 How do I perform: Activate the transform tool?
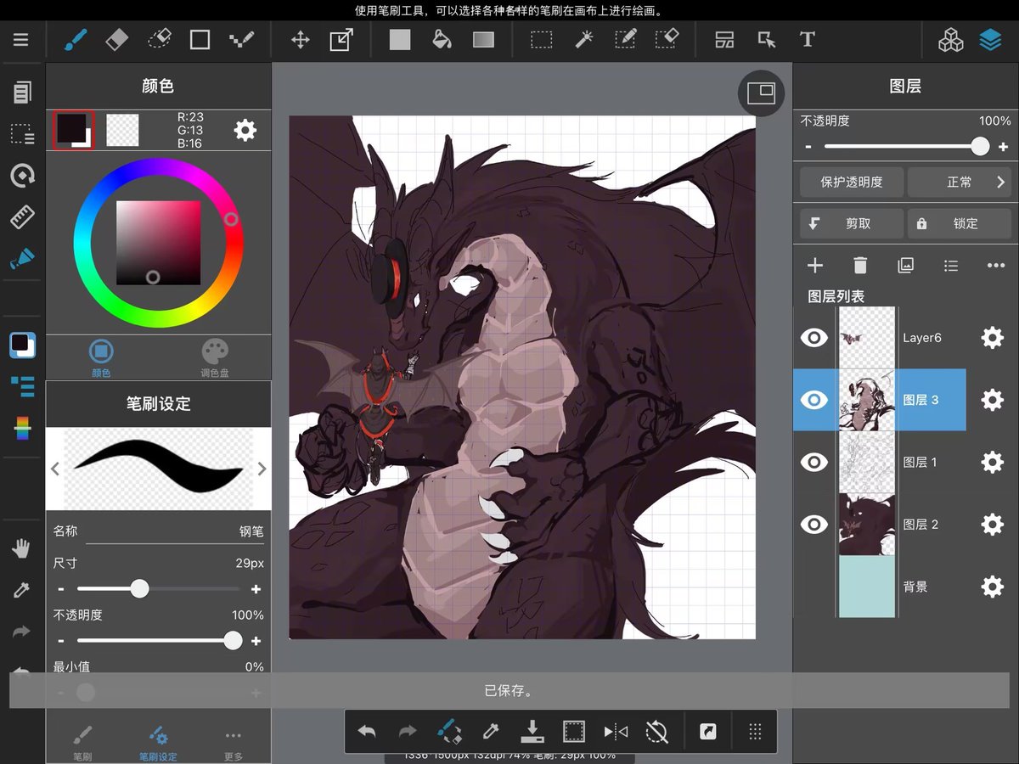pyautogui.click(x=341, y=40)
